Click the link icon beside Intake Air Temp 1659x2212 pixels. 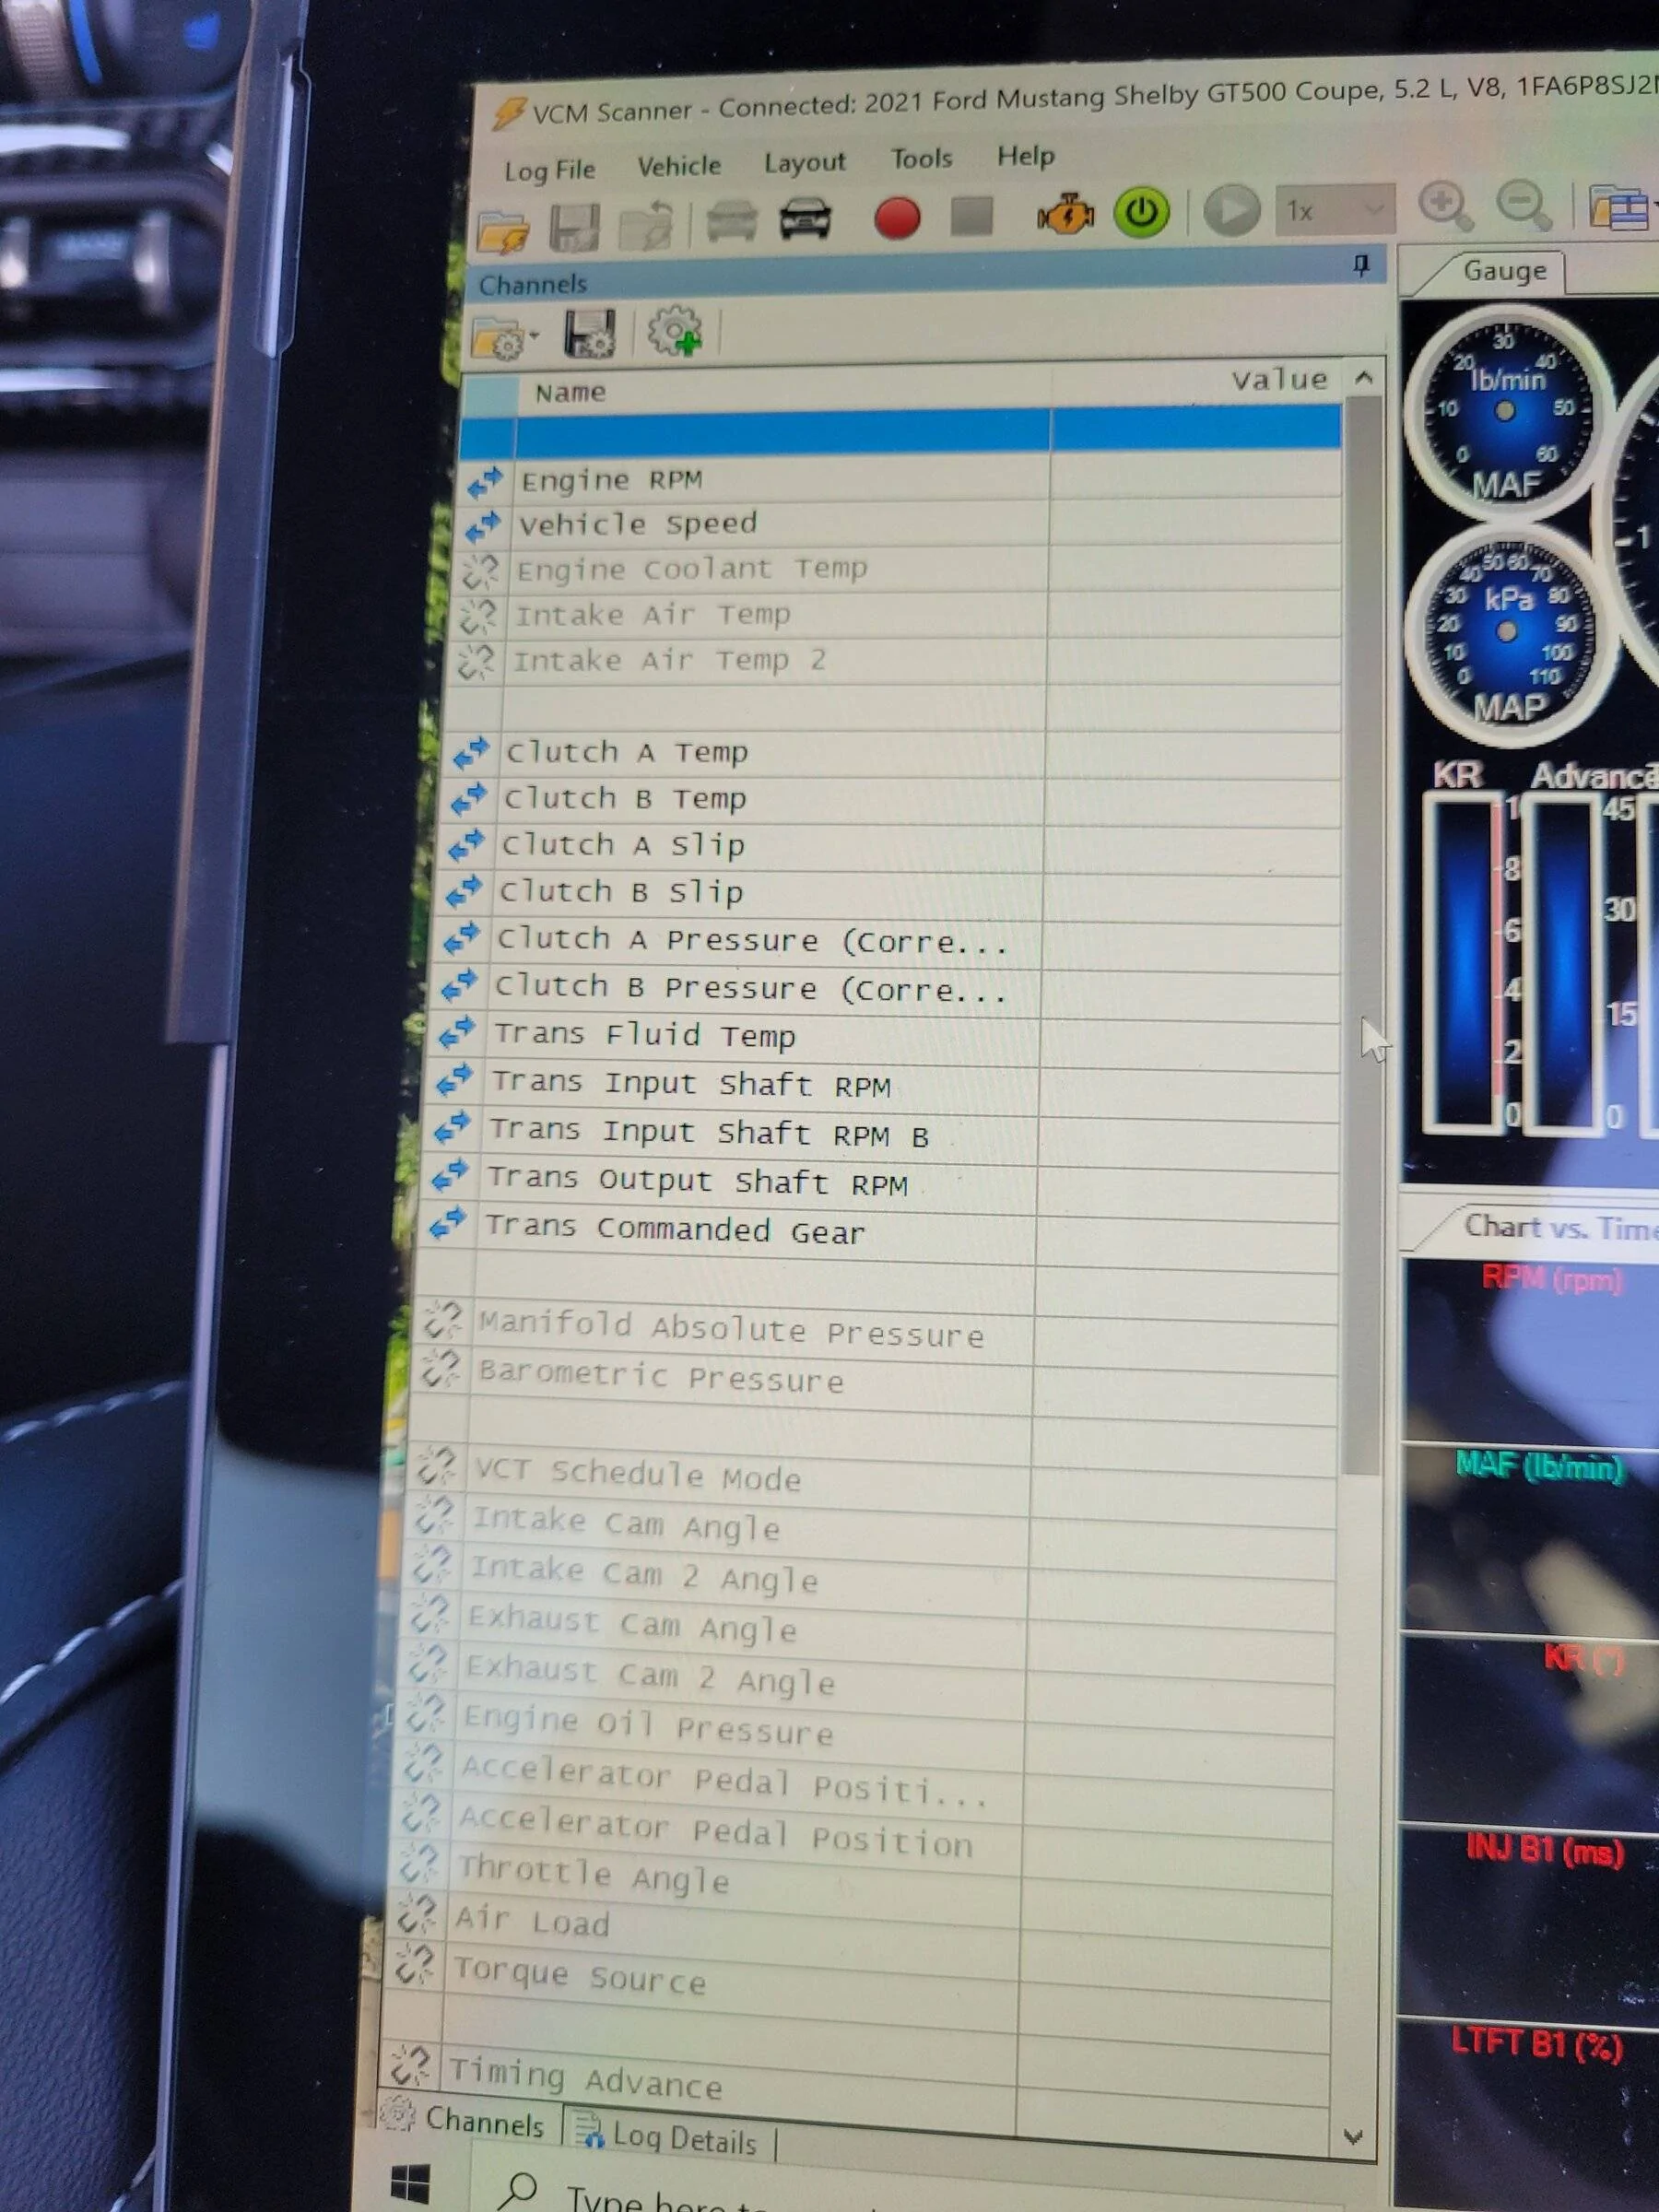click(478, 615)
